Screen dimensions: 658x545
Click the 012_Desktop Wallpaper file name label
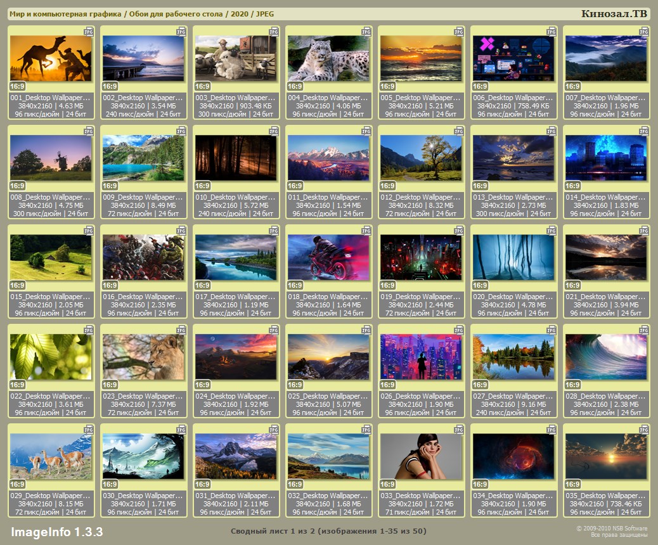[421, 197]
